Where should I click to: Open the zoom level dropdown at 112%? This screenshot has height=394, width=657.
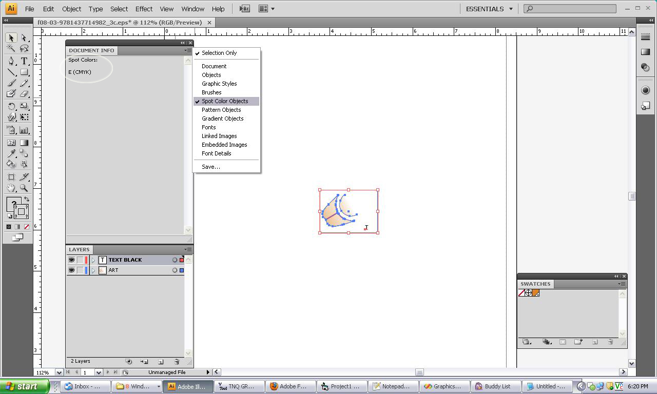[59, 372]
